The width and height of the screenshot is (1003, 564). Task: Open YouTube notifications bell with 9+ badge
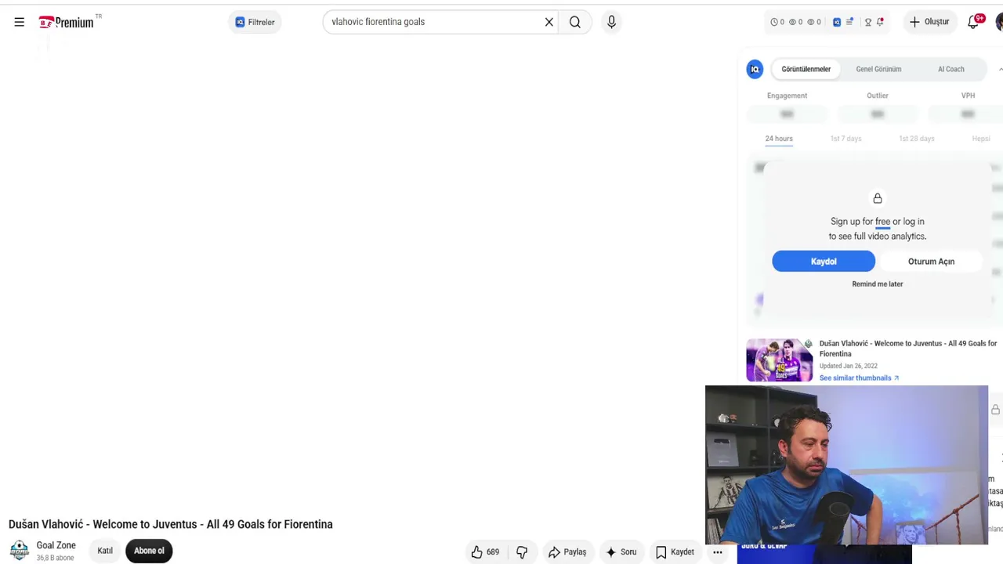click(x=974, y=22)
